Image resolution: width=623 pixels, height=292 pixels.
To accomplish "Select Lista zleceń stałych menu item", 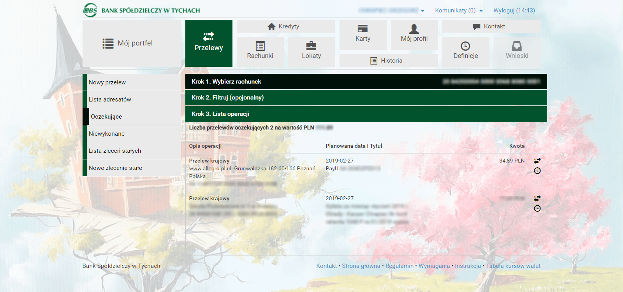I will pos(132,151).
